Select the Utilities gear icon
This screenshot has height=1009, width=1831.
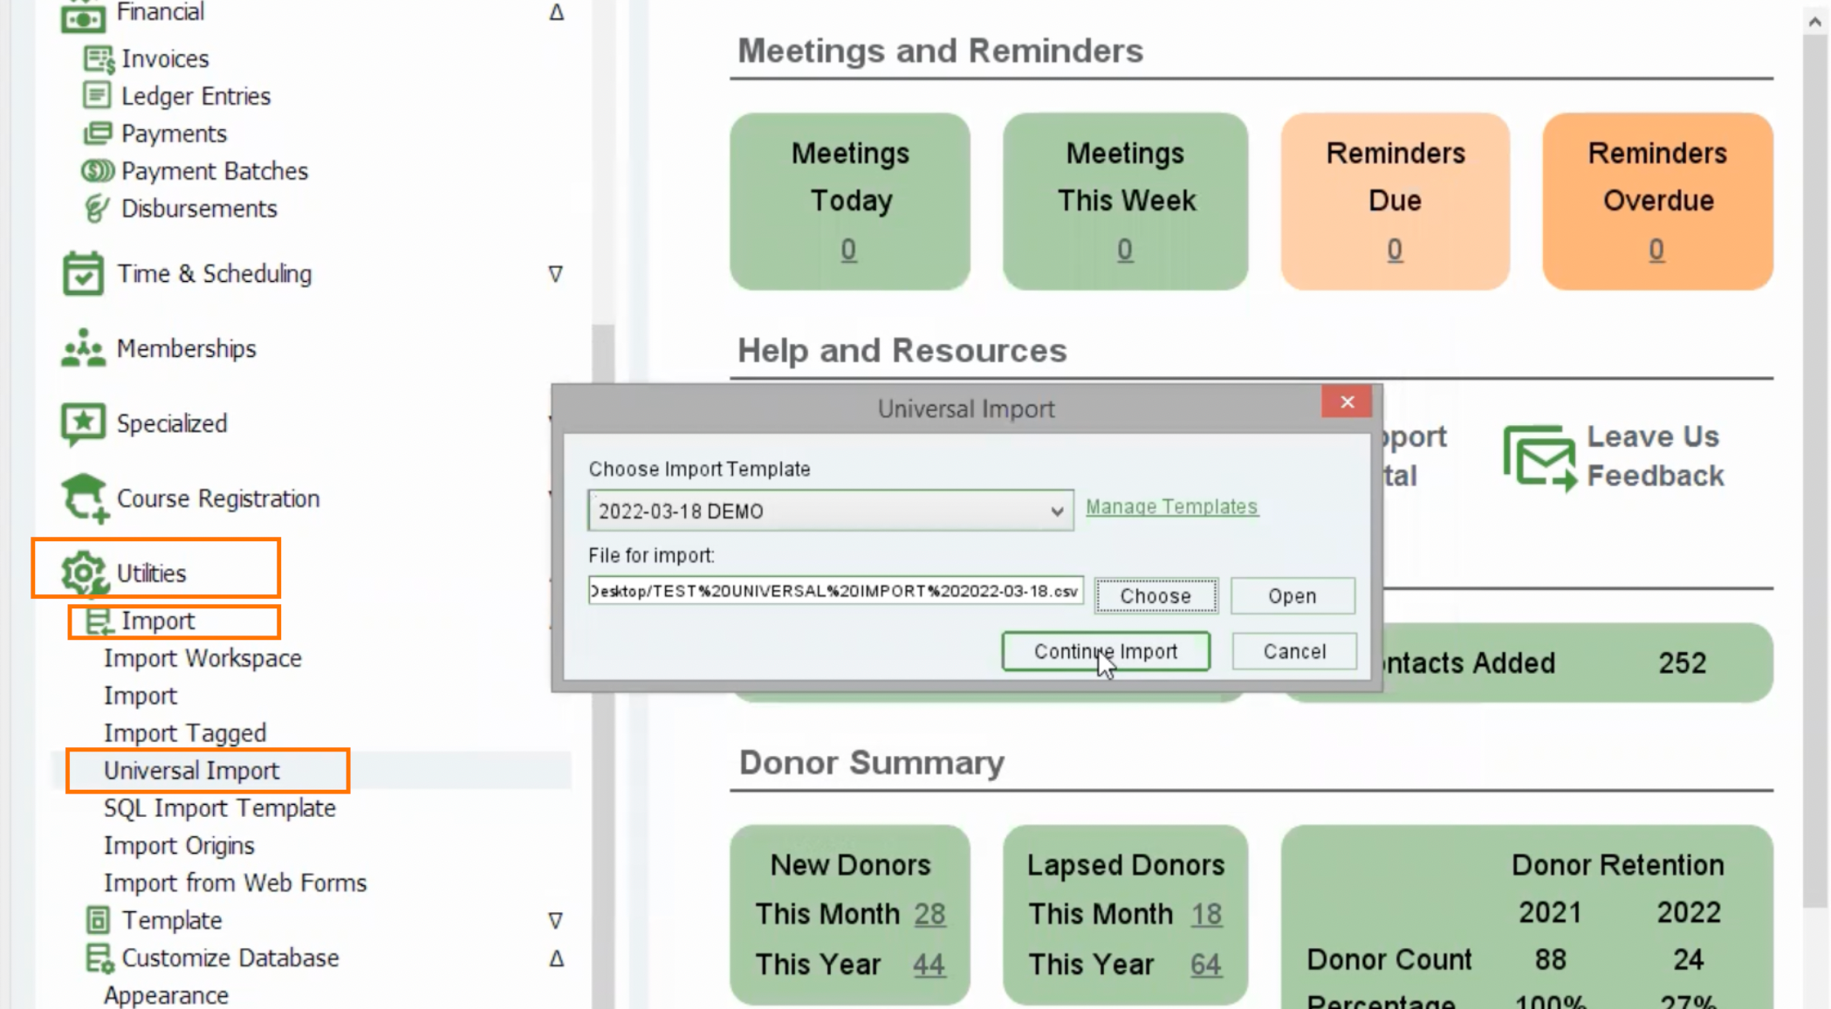pyautogui.click(x=83, y=573)
